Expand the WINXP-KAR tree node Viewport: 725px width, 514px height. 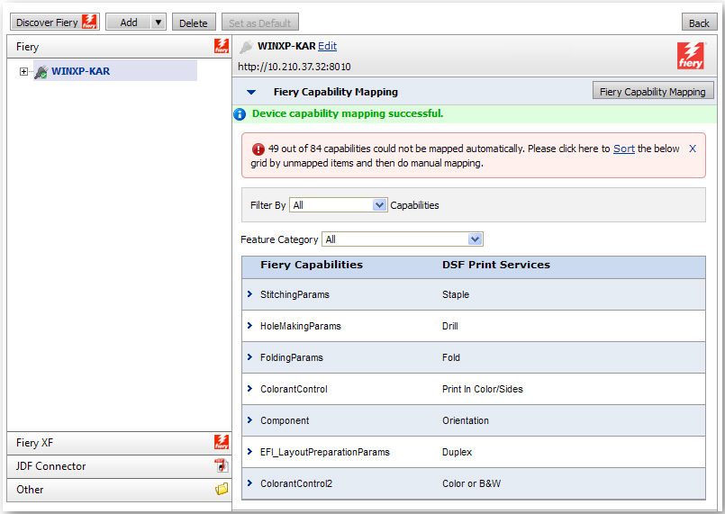[23, 71]
